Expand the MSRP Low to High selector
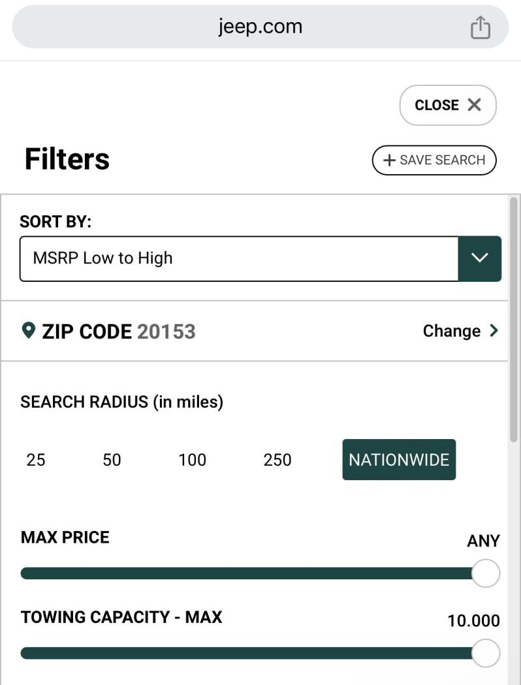 click(239, 258)
